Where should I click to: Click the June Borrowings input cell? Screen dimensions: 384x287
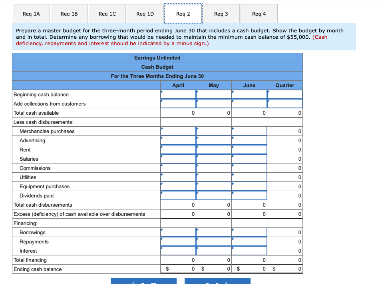[x=249, y=232]
